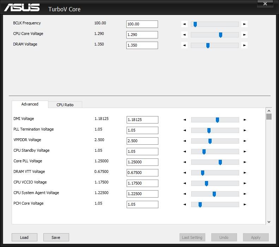Click the Apply button
The width and height of the screenshot is (279, 247).
coord(256,237)
